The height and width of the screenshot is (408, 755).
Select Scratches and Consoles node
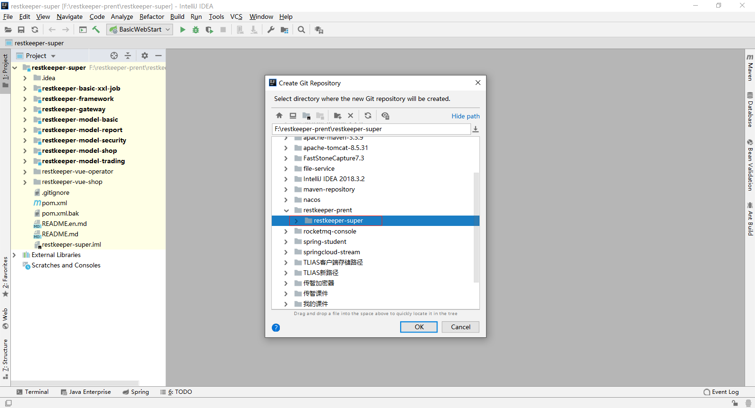(x=66, y=266)
